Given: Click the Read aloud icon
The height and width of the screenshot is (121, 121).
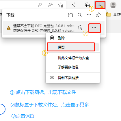Looking at the screenshot, I should pyautogui.click(x=50, y=5).
